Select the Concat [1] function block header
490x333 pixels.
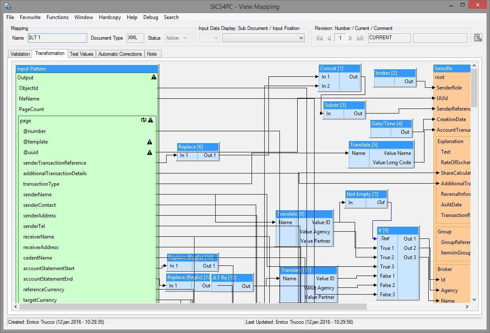point(339,68)
